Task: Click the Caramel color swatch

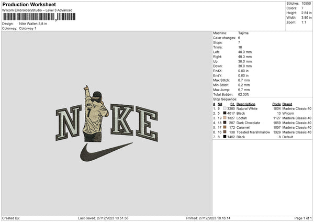Action: click(x=225, y=127)
